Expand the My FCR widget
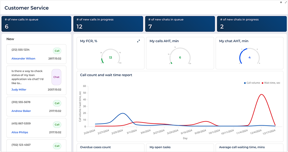This screenshot has width=288, height=152. 138,41
